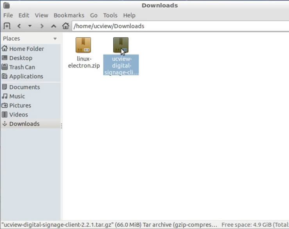Click the side pane resize handle dots
Screen dimensions: 289x229
click(61, 126)
